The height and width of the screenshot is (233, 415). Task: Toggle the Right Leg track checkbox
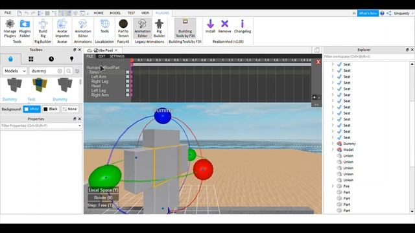coord(128,82)
